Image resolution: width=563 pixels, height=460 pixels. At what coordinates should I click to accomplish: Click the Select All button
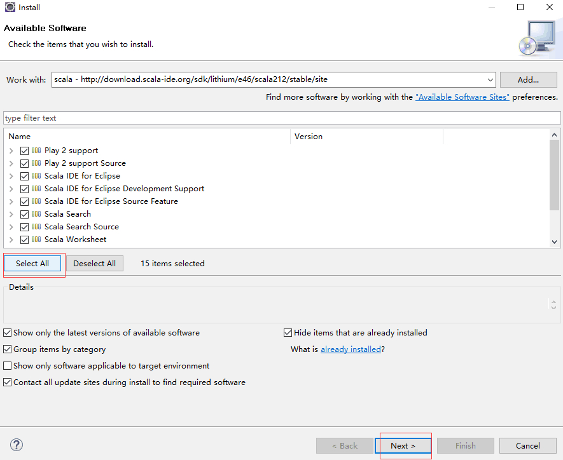pos(32,264)
